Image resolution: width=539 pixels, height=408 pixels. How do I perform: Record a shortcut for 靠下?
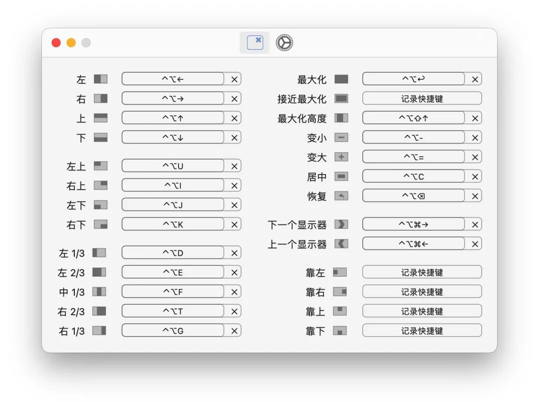pos(422,331)
